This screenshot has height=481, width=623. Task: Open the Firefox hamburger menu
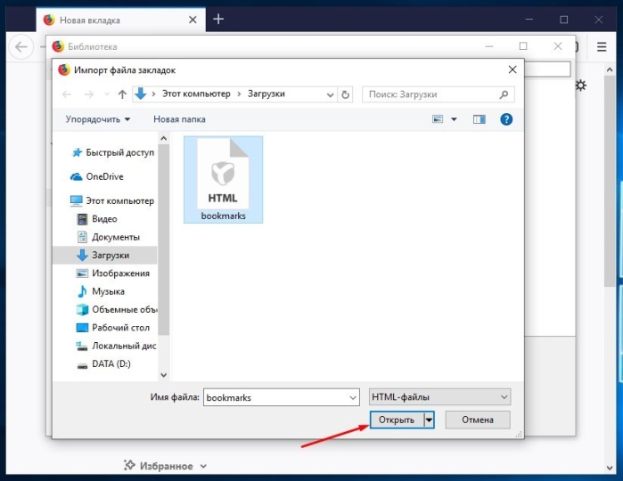[x=602, y=47]
